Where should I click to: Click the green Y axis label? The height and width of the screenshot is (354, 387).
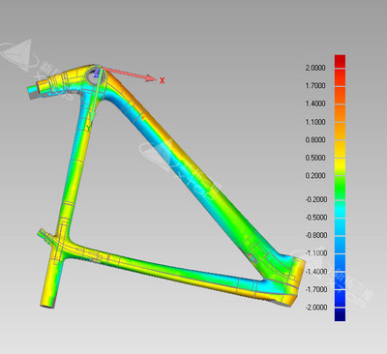88,129
